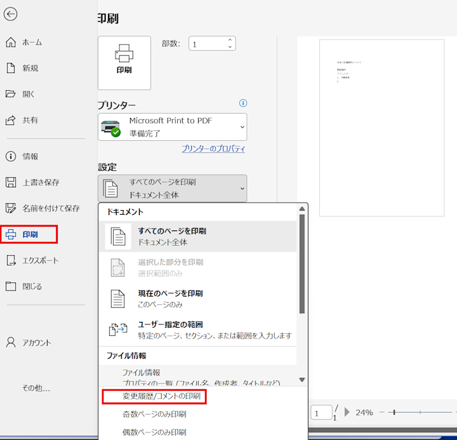
Task: Click the ユーザー指定の範囲 pages icon
Action: pyautogui.click(x=118, y=330)
